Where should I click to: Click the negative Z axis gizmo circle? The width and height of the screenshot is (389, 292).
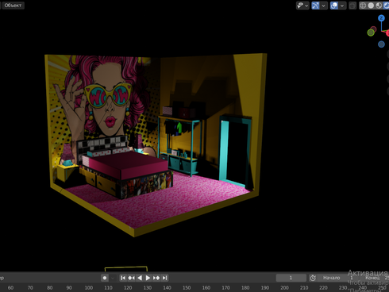[381, 44]
